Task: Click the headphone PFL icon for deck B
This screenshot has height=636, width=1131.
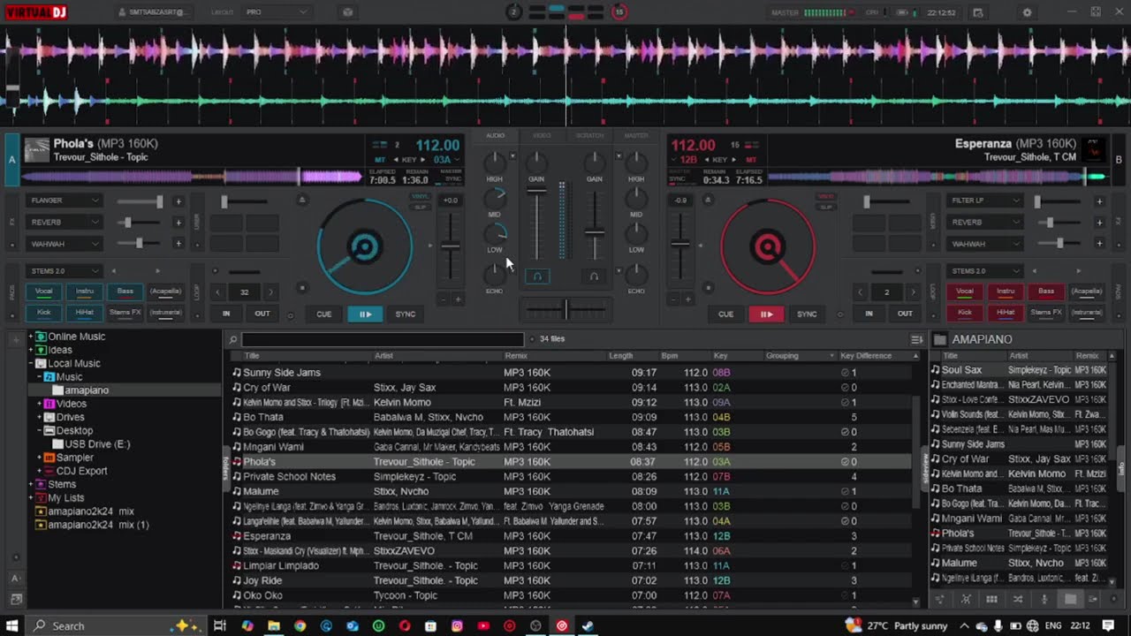Action: point(594,276)
